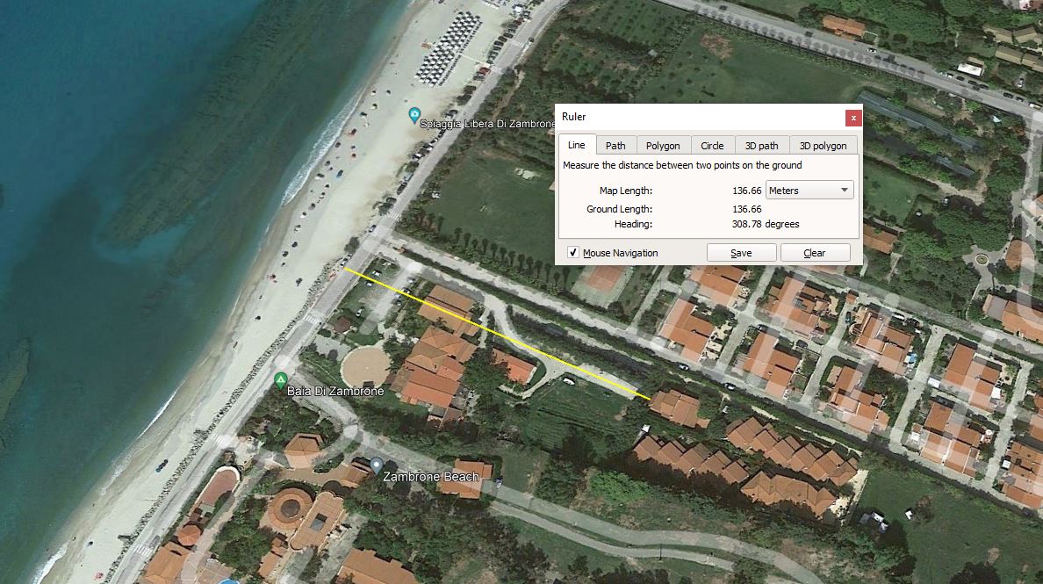
Task: Click the green Baia Di Zambrone pin
Action: (x=281, y=381)
